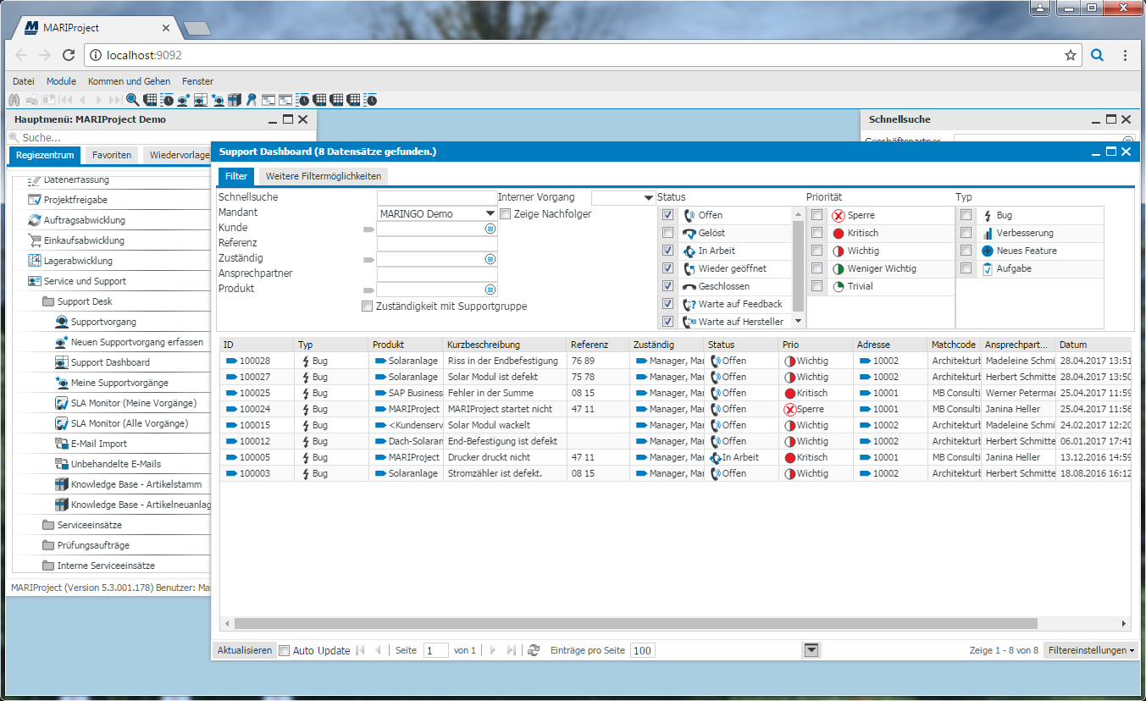The height and width of the screenshot is (701, 1146).
Task: Open lookup icon for the Zuständig field
Action: click(490, 259)
